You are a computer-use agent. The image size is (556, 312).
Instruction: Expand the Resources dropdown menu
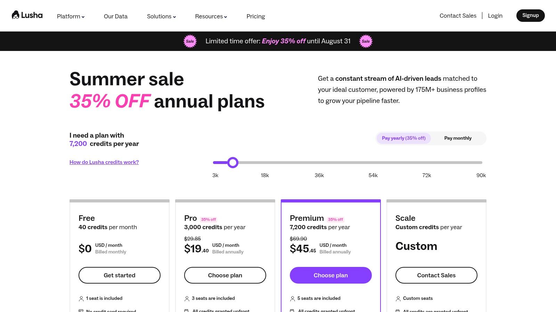pos(211,16)
